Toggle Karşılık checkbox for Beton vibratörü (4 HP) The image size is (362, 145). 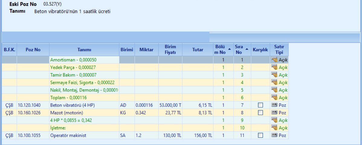tap(260, 105)
